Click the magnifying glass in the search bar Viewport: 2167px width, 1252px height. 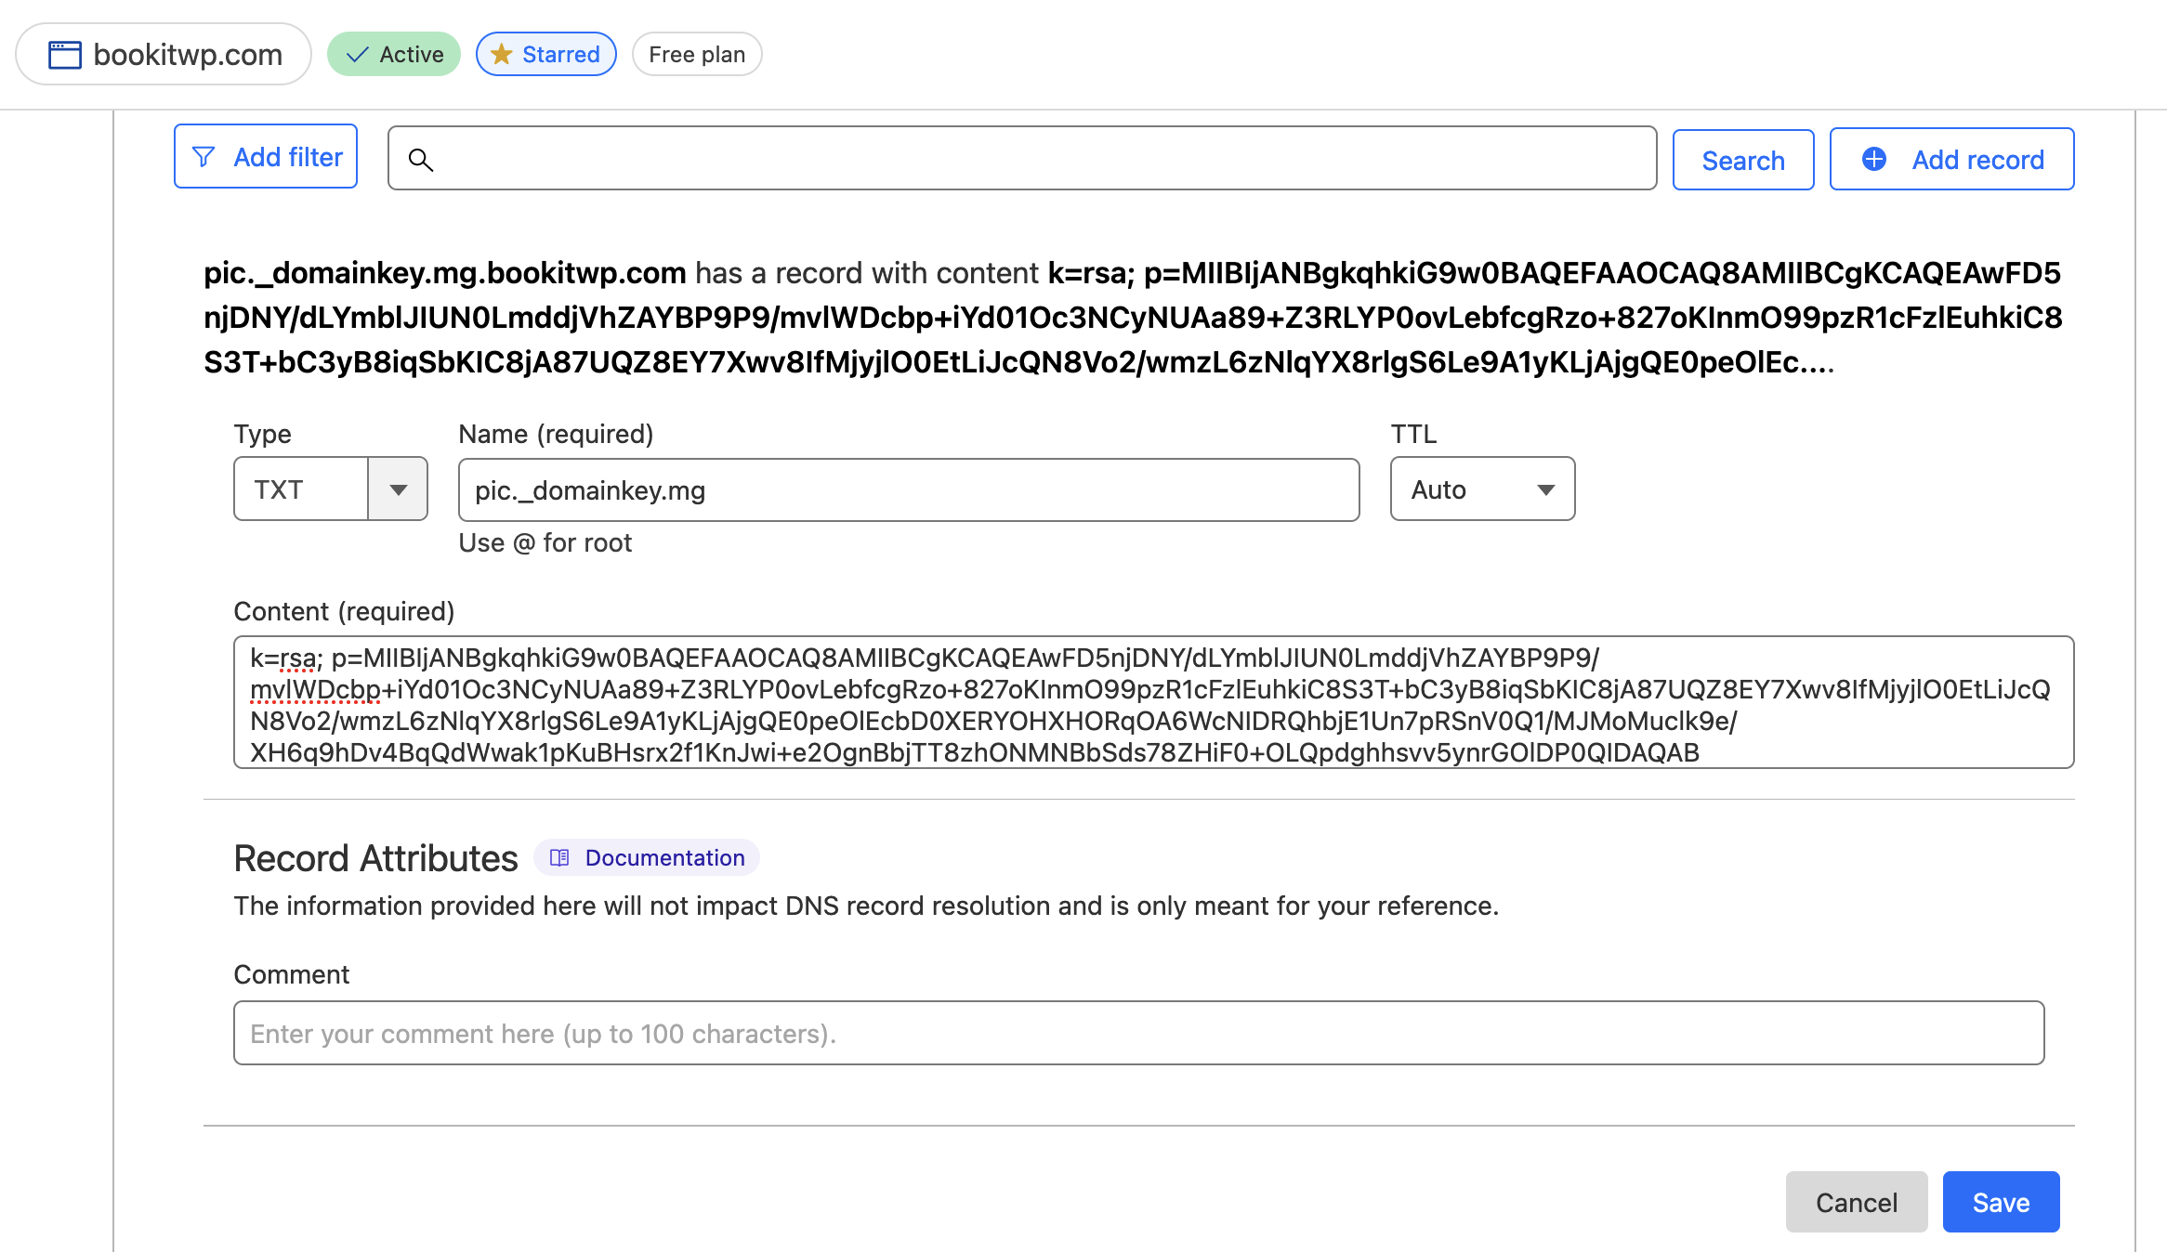pos(423,160)
